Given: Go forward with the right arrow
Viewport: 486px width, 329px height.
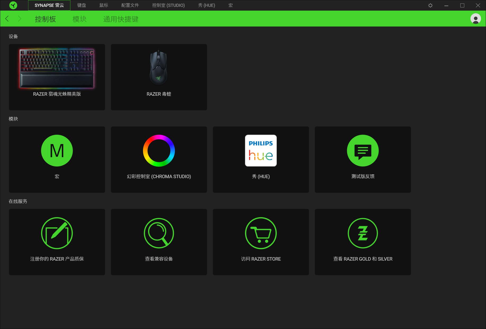Looking at the screenshot, I should pos(20,19).
